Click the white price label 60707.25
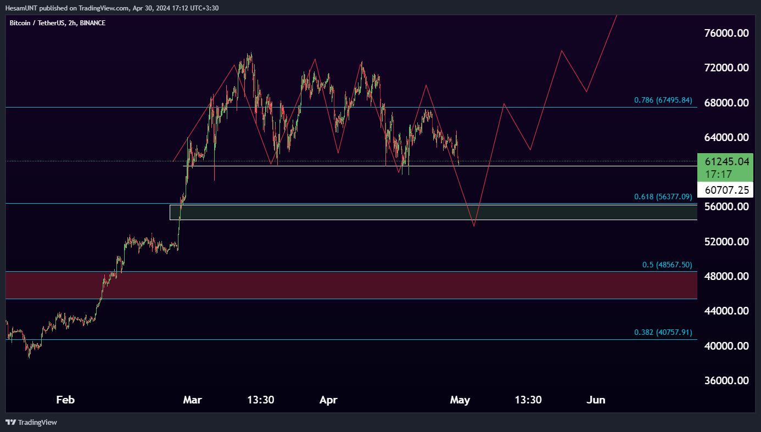The height and width of the screenshot is (432, 761). pyautogui.click(x=725, y=190)
